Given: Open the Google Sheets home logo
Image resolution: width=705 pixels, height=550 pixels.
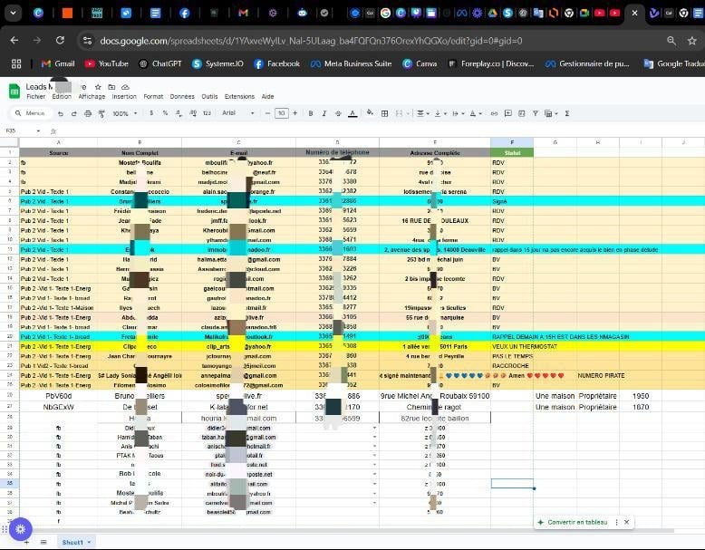Looking at the screenshot, I should click(x=14, y=91).
